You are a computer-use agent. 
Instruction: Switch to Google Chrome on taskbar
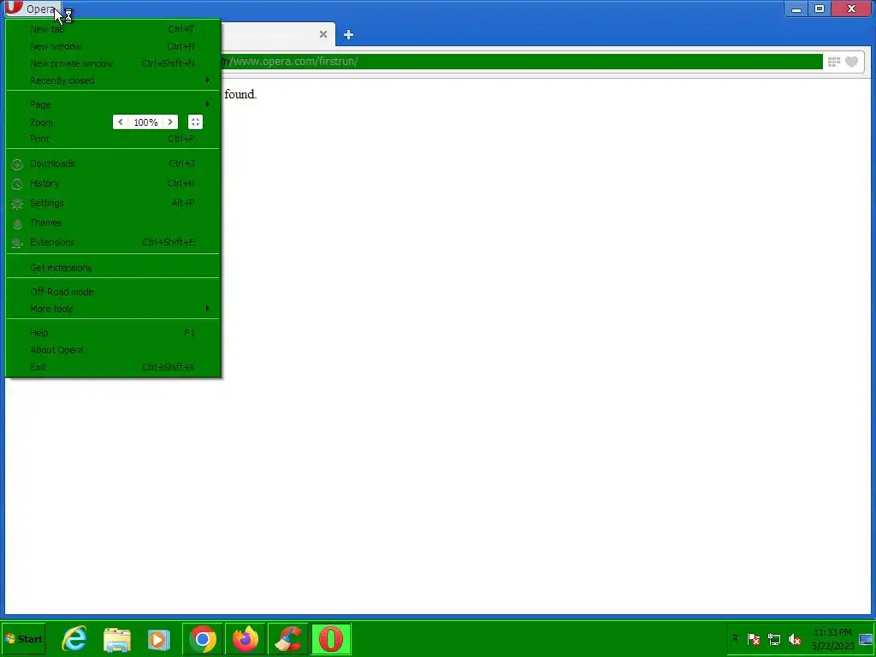tap(202, 638)
